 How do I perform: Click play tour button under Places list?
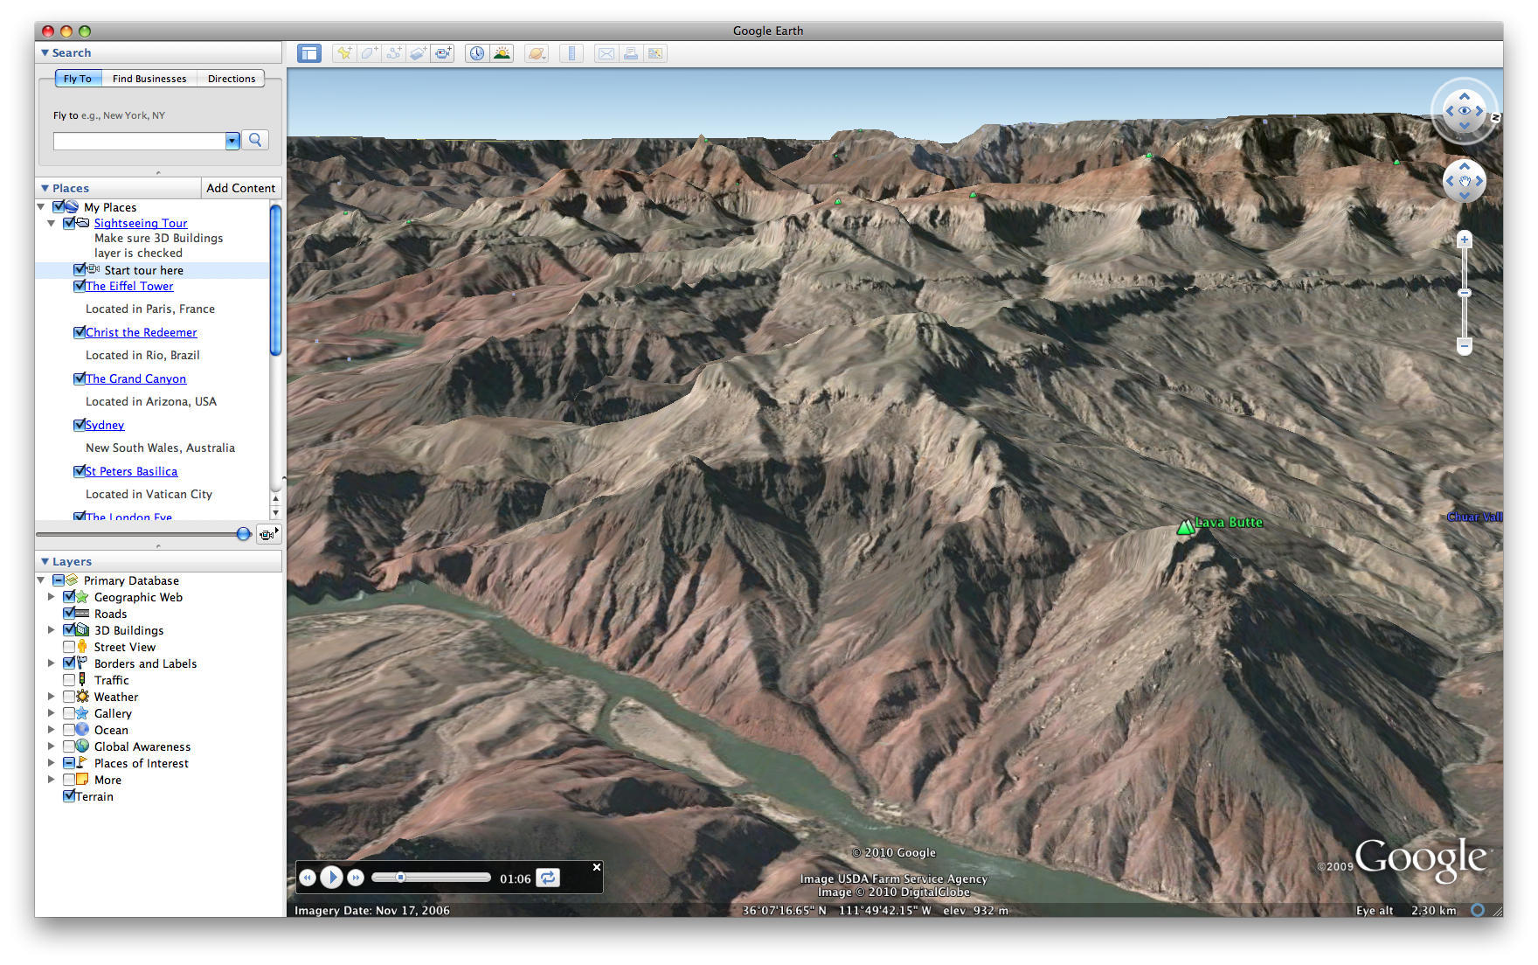tap(267, 534)
